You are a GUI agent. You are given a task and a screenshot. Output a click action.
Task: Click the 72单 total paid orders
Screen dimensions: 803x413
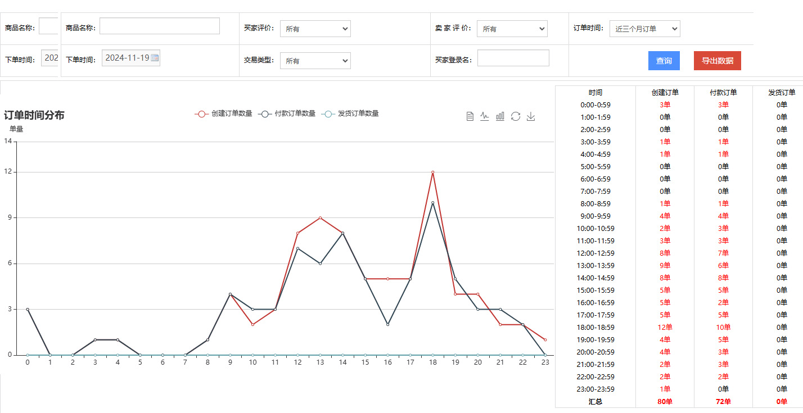(x=724, y=402)
